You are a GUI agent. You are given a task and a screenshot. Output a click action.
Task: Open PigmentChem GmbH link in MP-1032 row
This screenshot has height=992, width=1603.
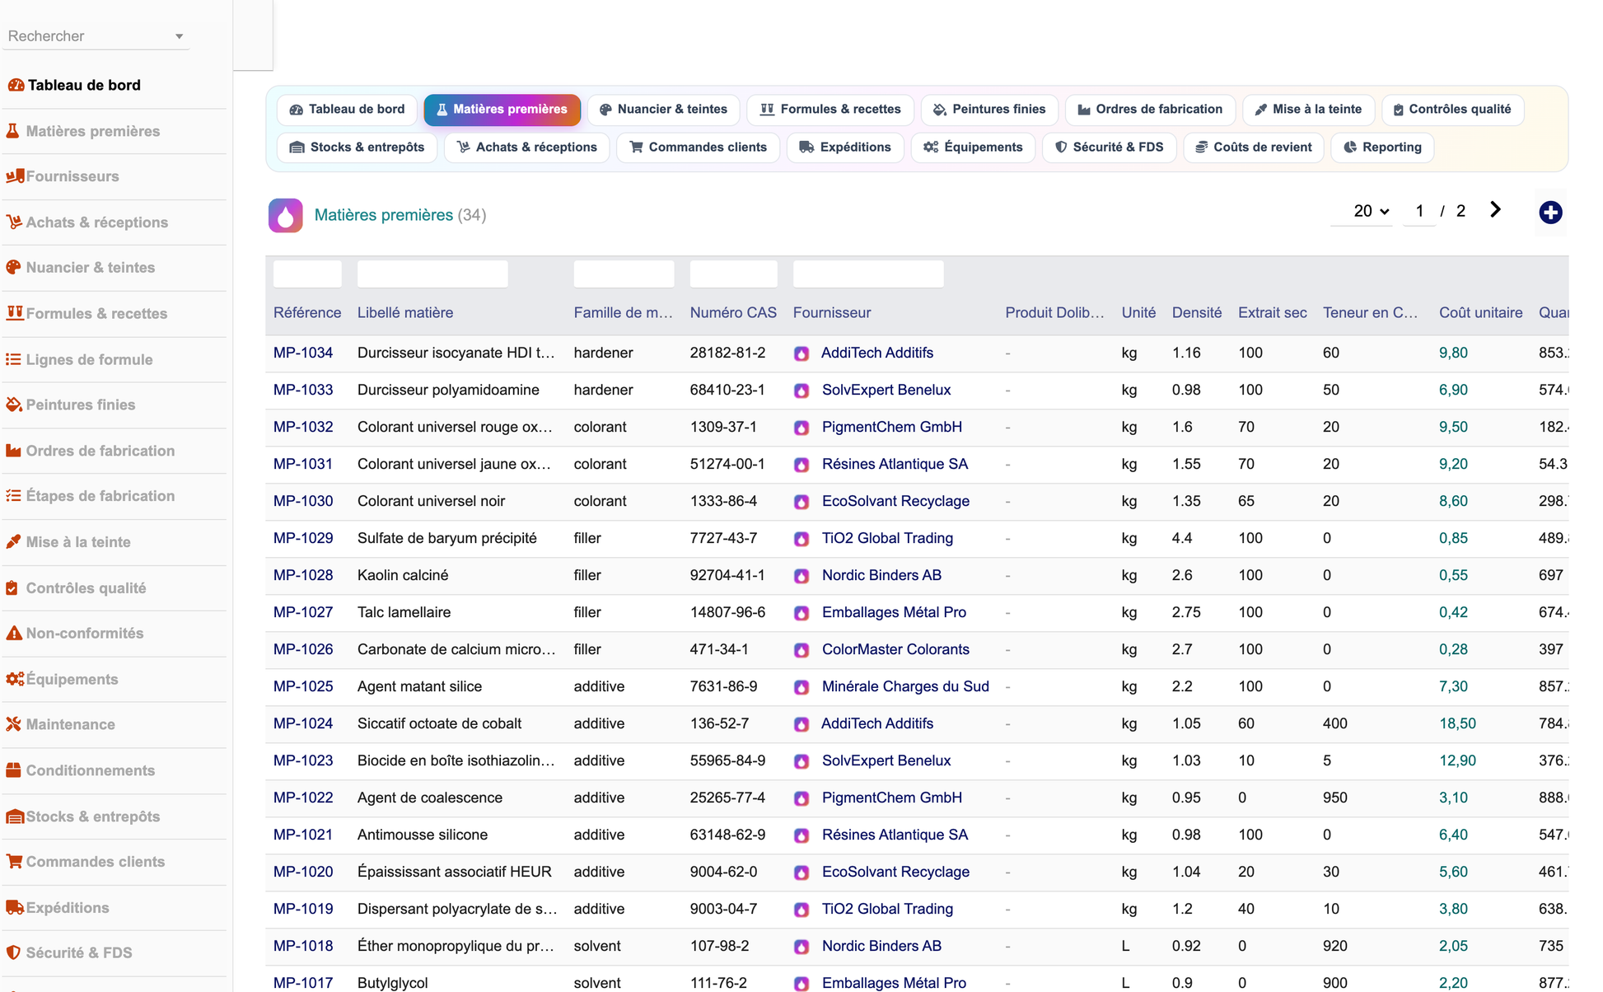point(892,427)
